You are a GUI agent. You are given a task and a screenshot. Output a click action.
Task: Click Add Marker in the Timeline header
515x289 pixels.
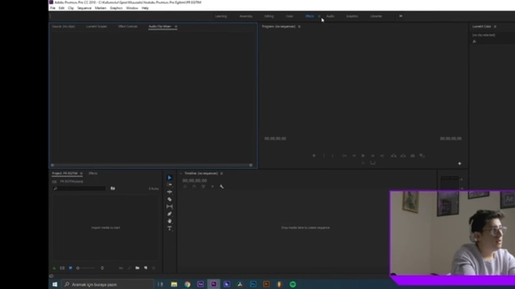pos(212,187)
